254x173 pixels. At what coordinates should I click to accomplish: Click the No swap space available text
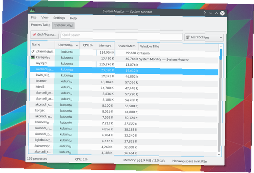pyautogui.click(x=189, y=161)
